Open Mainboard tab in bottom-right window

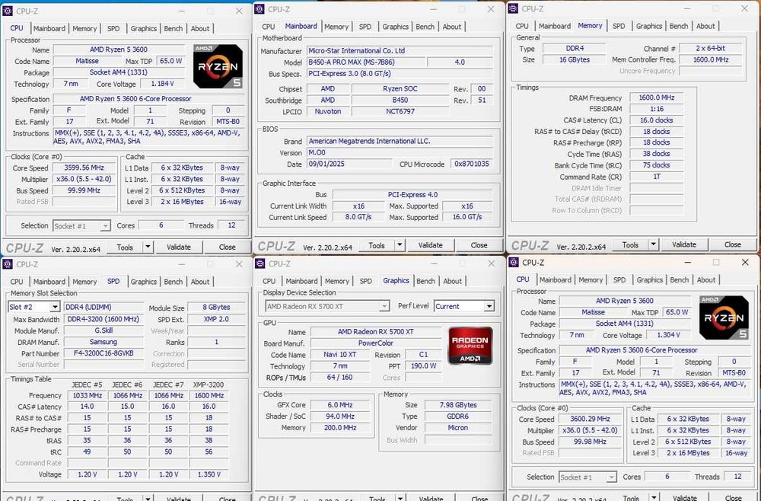(x=556, y=279)
